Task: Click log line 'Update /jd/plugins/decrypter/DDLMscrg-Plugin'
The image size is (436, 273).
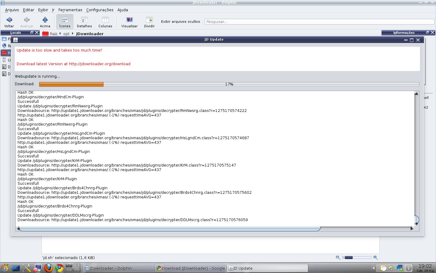Action: [x=61, y=215]
